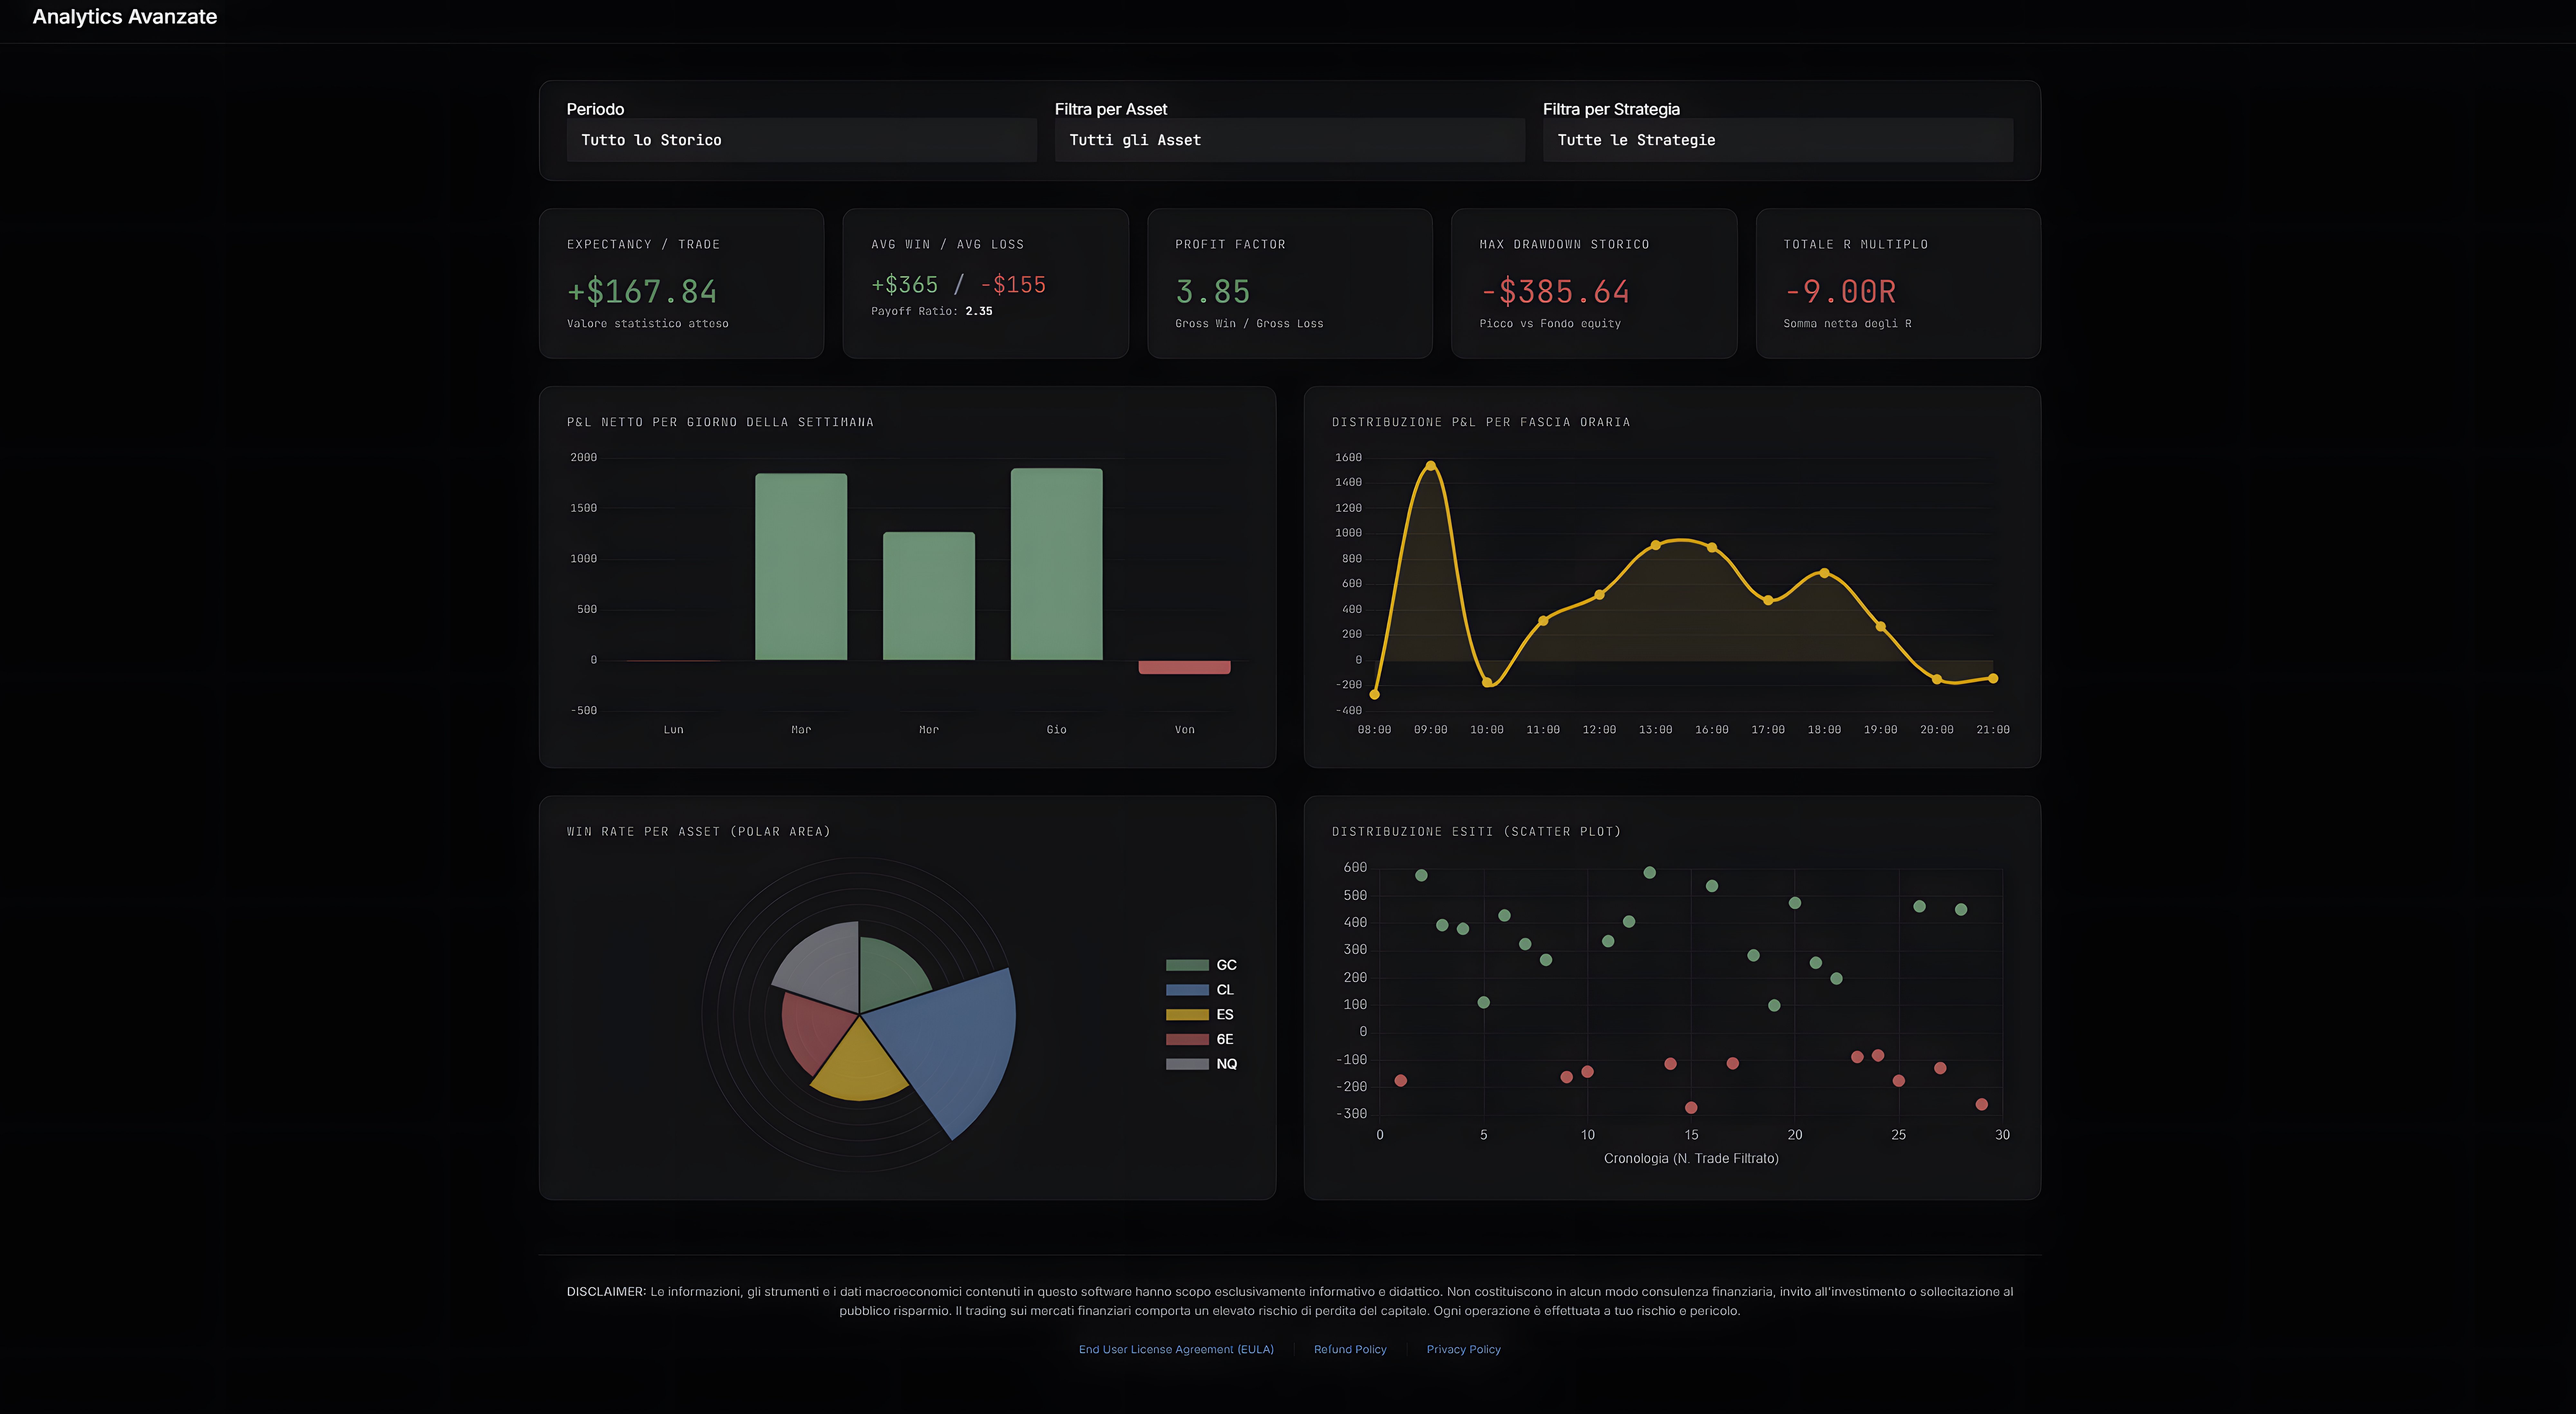The image size is (2576, 1414).
Task: Click the Profit Factor value 3.85
Action: coord(1213,292)
